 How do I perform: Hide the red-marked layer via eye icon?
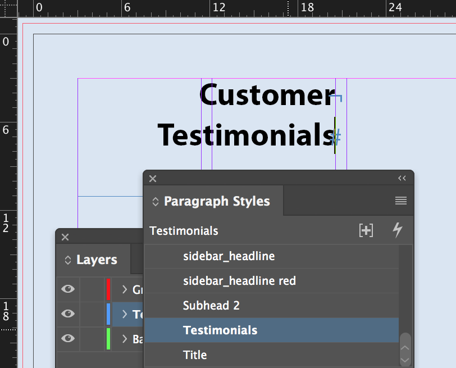(x=68, y=289)
